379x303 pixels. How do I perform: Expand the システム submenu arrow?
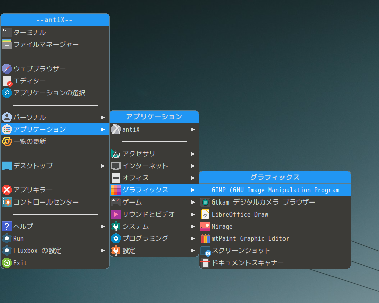(x=193, y=226)
